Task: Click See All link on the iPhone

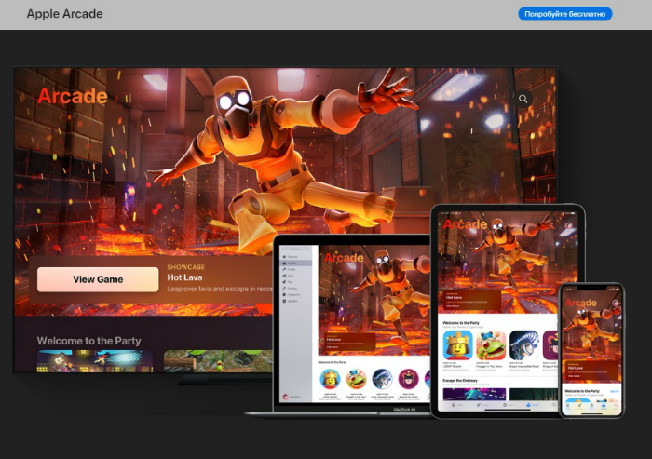Action: tap(614, 391)
